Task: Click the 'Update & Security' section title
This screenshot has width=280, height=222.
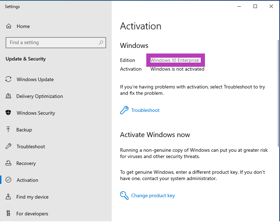Action: [x=26, y=59]
